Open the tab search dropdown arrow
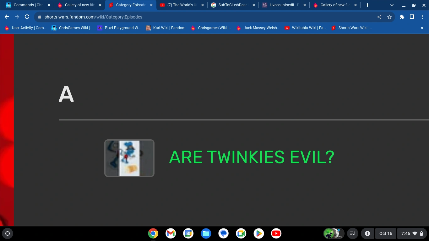This screenshot has width=429, height=241. 391,5
